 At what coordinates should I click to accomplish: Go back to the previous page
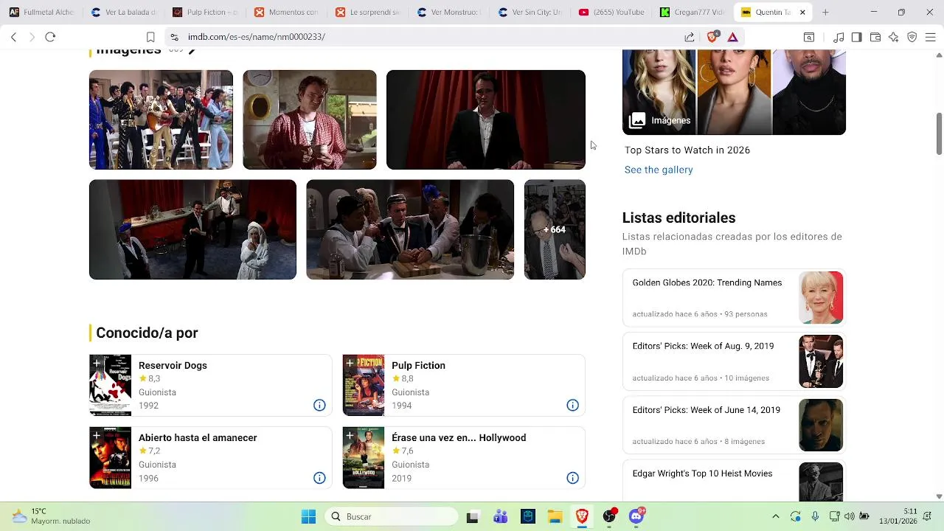(x=13, y=37)
